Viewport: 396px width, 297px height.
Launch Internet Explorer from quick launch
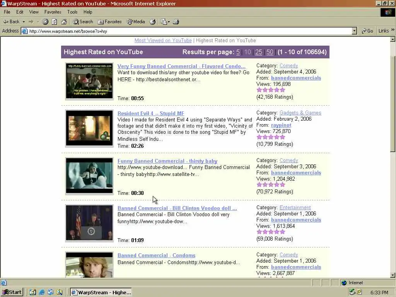42,292
